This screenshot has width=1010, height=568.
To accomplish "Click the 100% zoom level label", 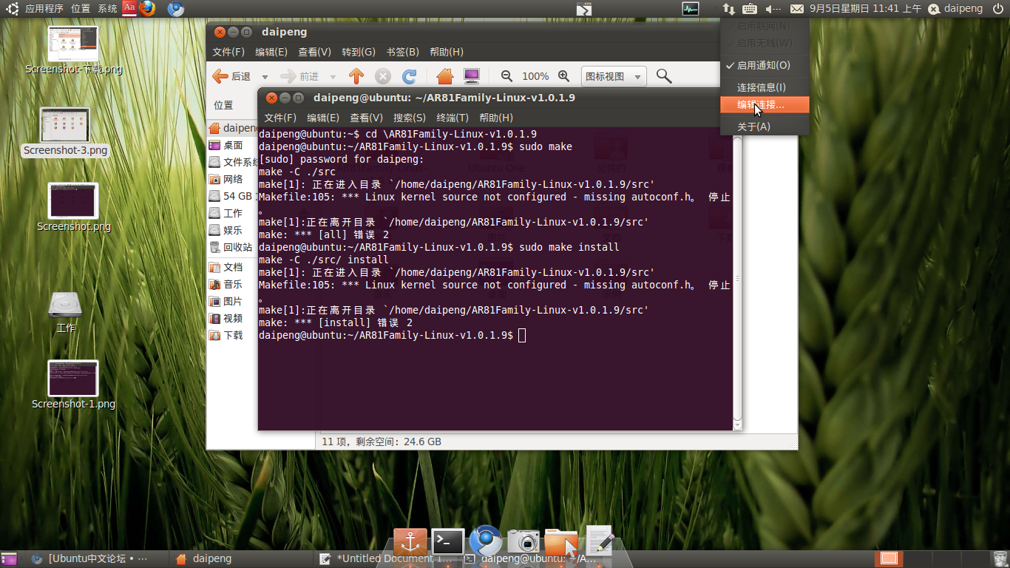I will pyautogui.click(x=535, y=76).
